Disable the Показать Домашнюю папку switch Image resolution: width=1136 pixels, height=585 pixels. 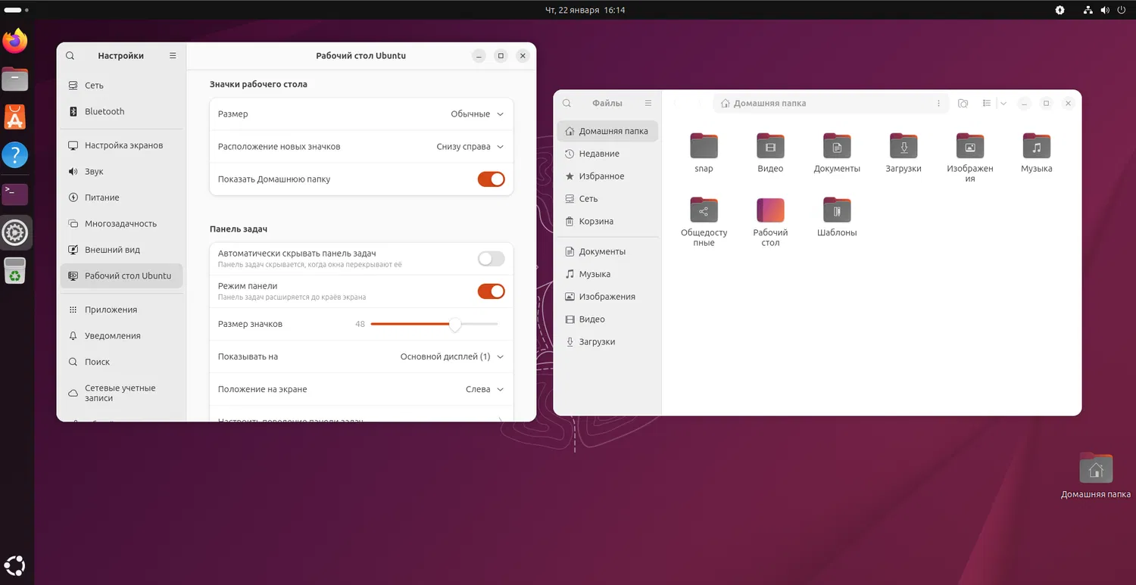(491, 179)
